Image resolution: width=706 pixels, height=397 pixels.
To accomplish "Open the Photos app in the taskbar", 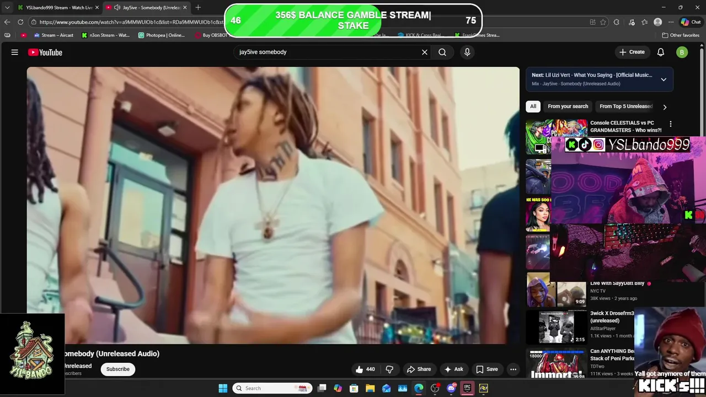I will coord(403,388).
